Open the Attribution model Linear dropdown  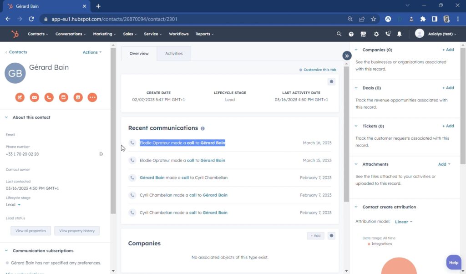click(x=404, y=222)
